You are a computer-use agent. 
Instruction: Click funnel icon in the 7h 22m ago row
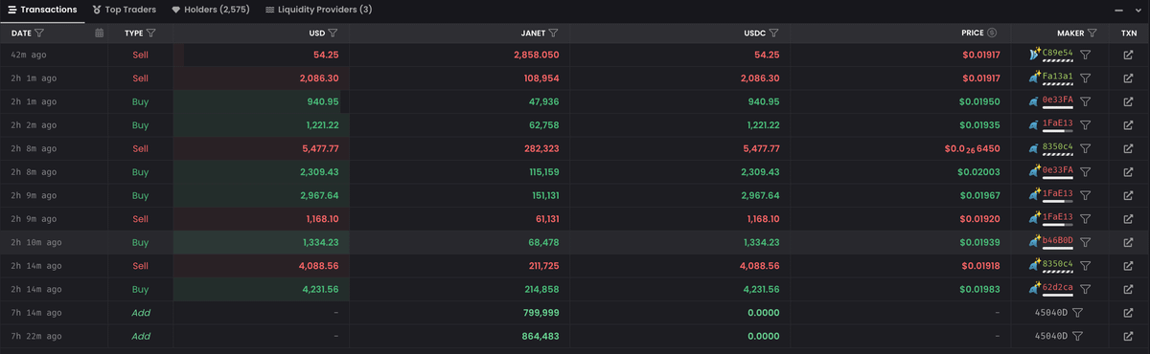click(1078, 336)
